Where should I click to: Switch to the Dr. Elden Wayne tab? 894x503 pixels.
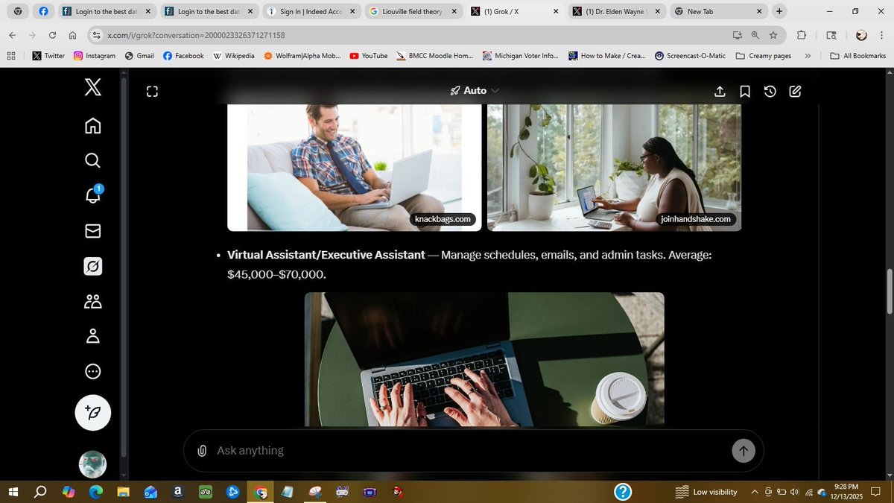pos(616,11)
